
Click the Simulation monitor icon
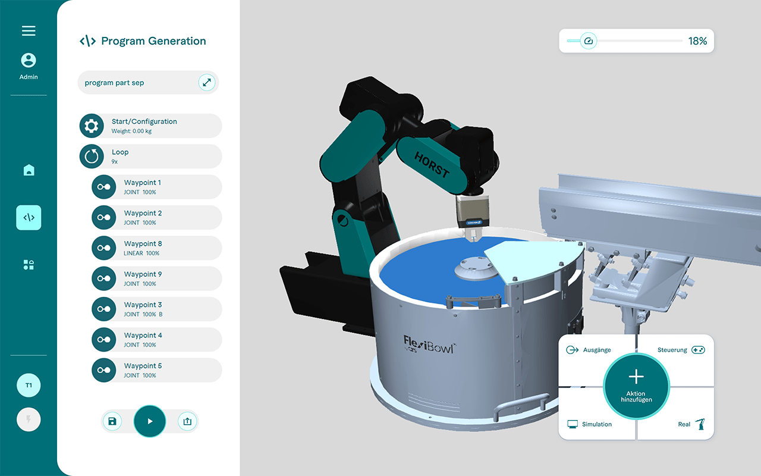(573, 424)
